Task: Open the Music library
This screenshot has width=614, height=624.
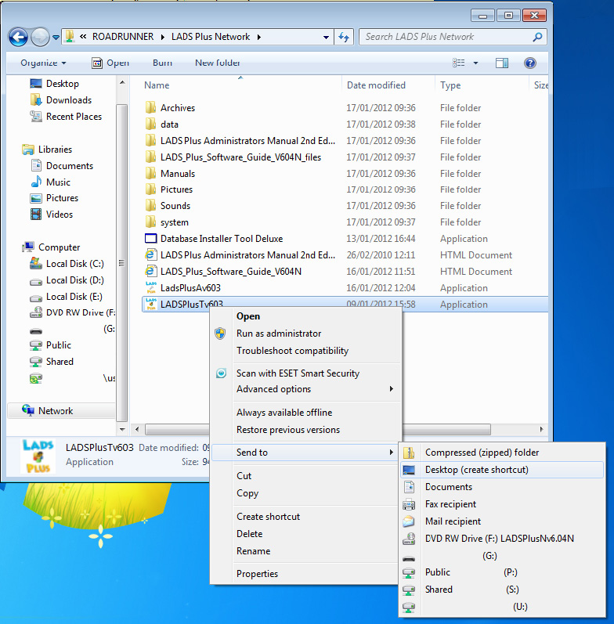Action: 51,182
